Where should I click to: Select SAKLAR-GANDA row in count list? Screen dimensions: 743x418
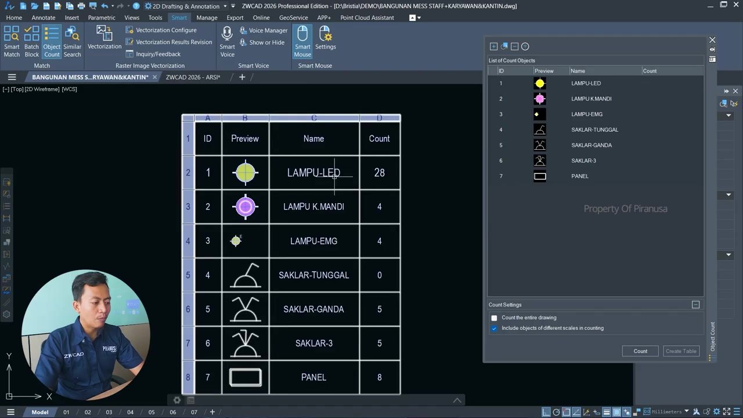coord(595,145)
